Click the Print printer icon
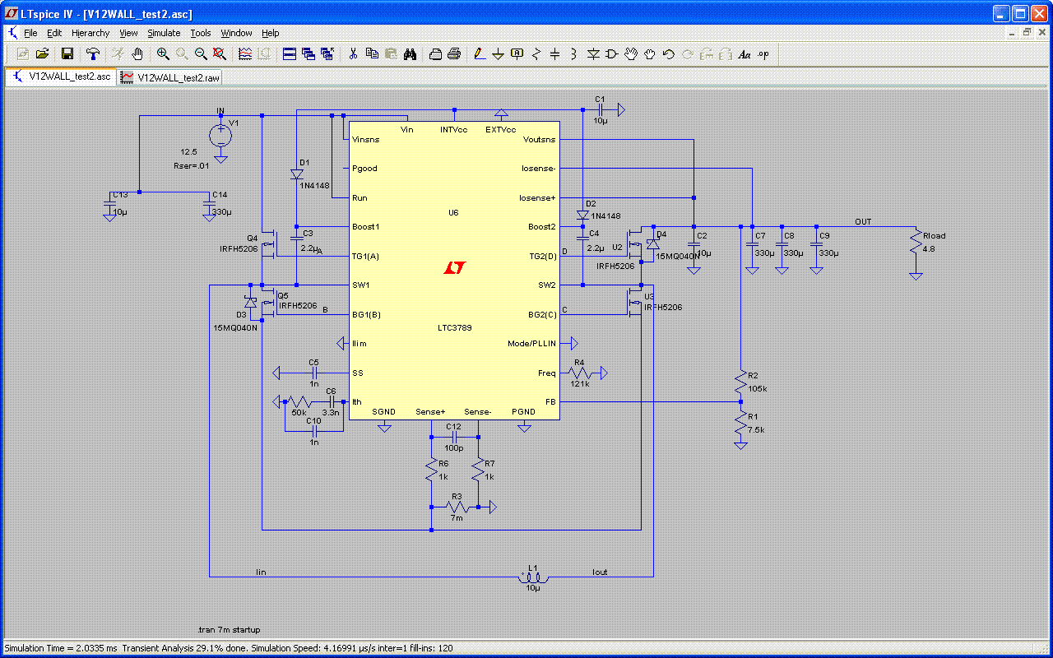1053x658 pixels. tap(454, 54)
